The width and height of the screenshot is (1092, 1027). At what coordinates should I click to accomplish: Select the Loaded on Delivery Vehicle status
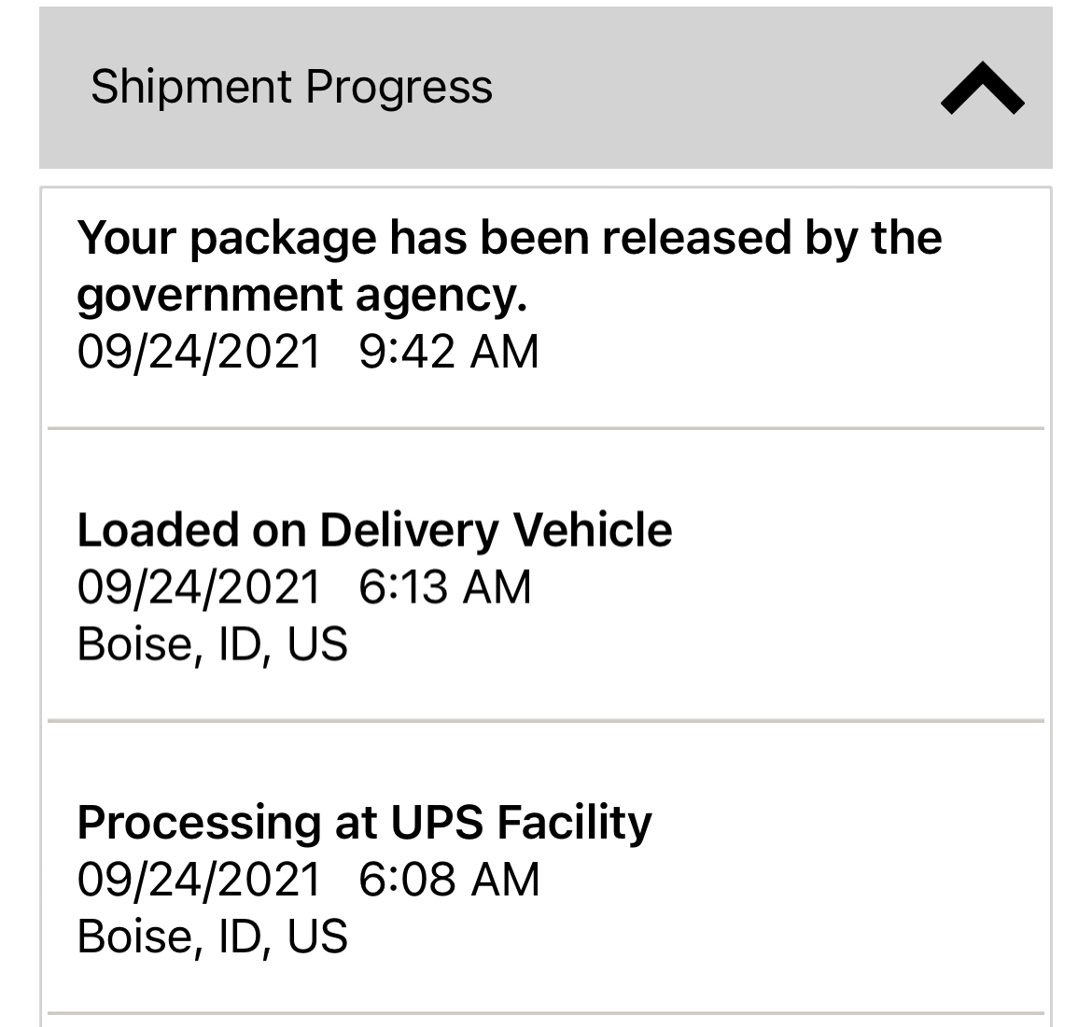[374, 530]
